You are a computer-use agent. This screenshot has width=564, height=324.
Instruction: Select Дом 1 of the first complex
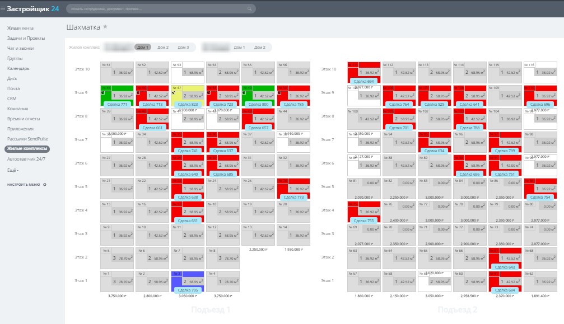(x=143, y=48)
